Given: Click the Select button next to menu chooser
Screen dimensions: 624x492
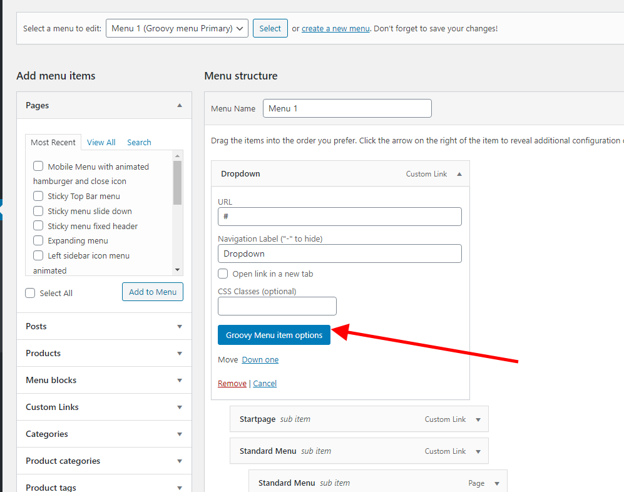Looking at the screenshot, I should tap(270, 28).
